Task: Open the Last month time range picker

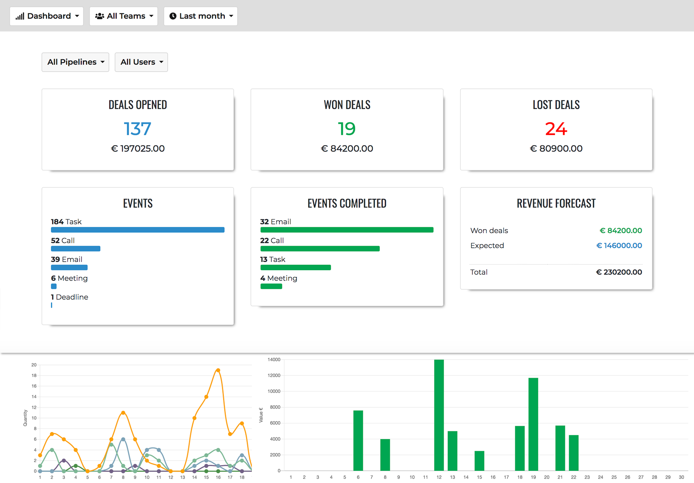Action: [x=200, y=16]
